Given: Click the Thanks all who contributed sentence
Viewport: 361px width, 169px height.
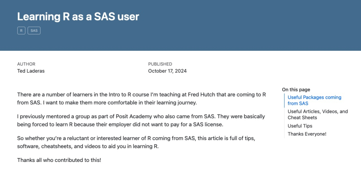Looking at the screenshot, I should click(x=59, y=160).
